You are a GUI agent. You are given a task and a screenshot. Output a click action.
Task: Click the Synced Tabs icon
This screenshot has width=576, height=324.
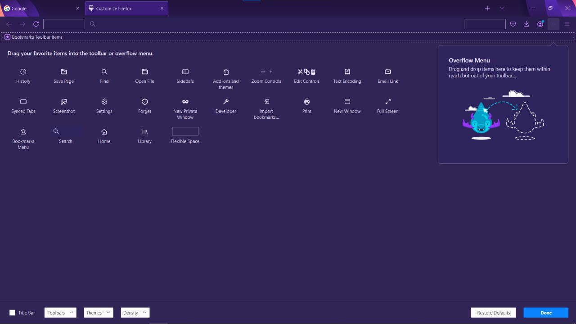23,102
